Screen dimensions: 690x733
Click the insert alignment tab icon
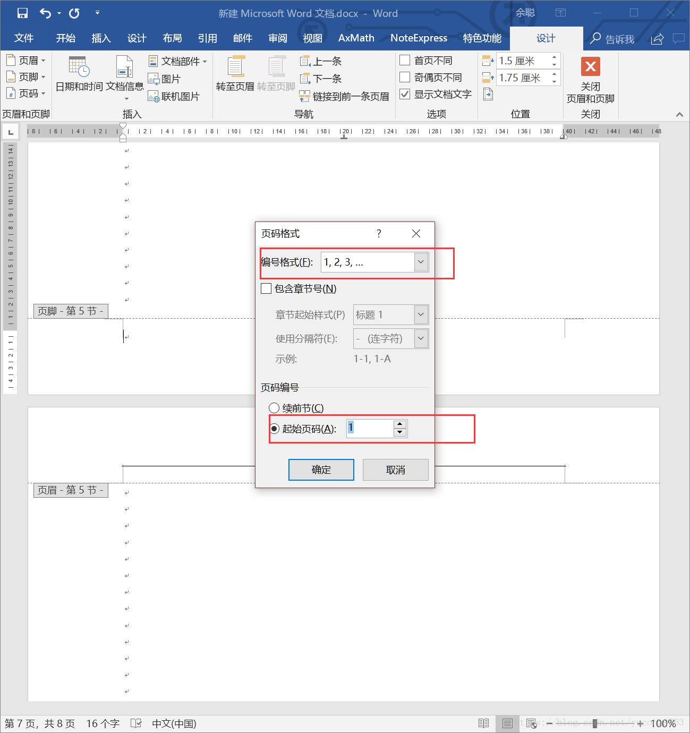pos(488,95)
